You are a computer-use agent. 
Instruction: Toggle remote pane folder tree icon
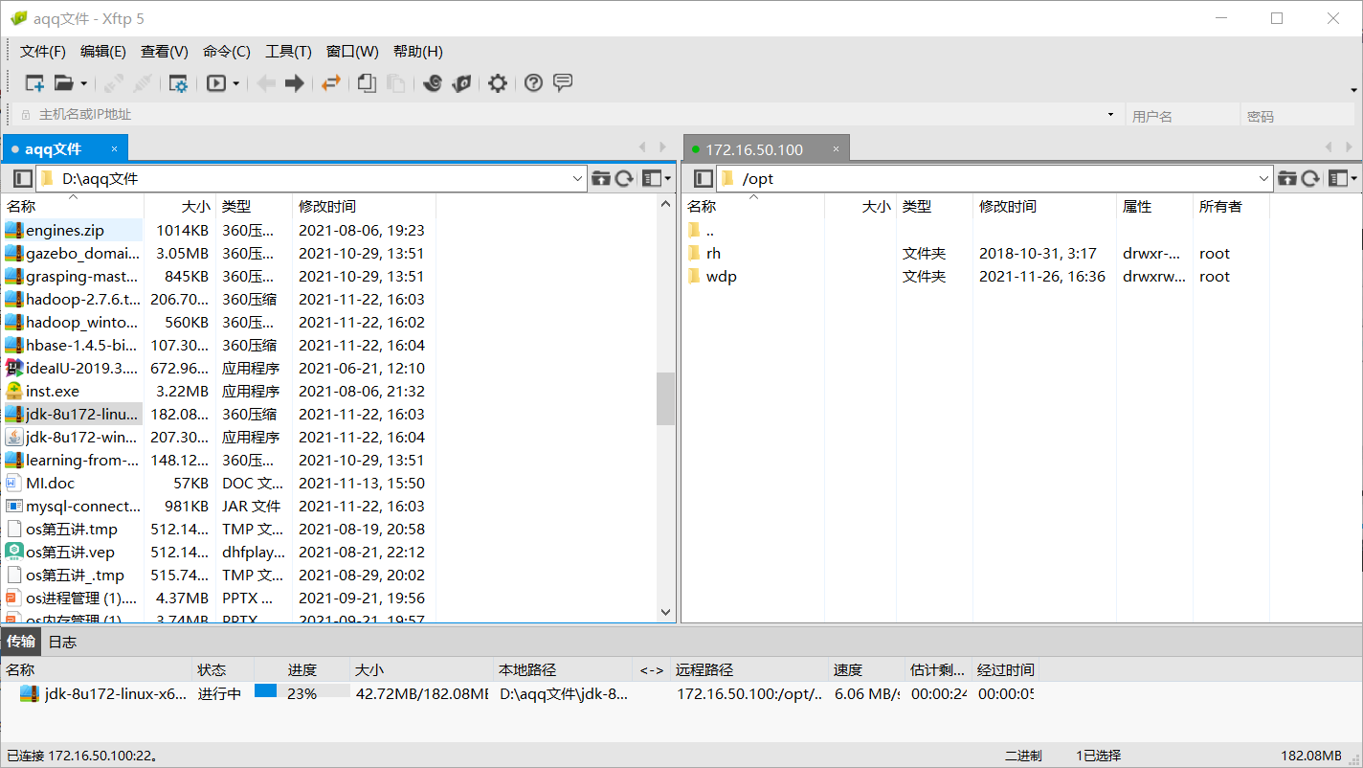click(x=704, y=178)
